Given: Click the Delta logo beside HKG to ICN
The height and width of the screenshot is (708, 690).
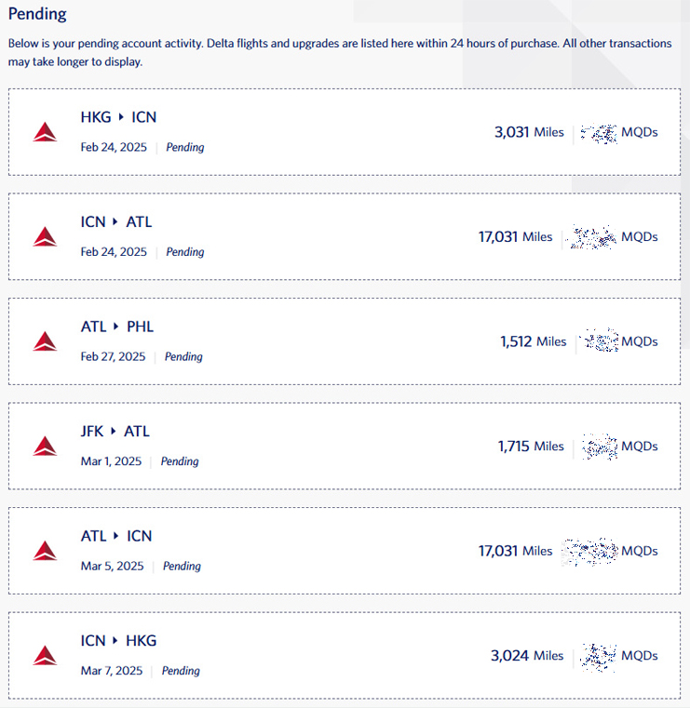Looking at the screenshot, I should tap(45, 132).
